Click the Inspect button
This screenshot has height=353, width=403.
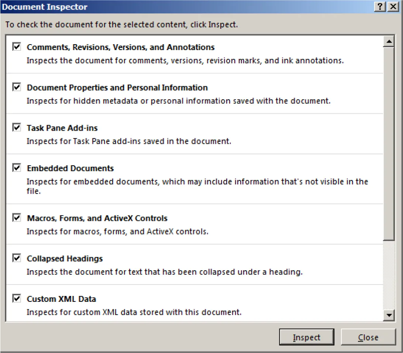[x=307, y=337]
